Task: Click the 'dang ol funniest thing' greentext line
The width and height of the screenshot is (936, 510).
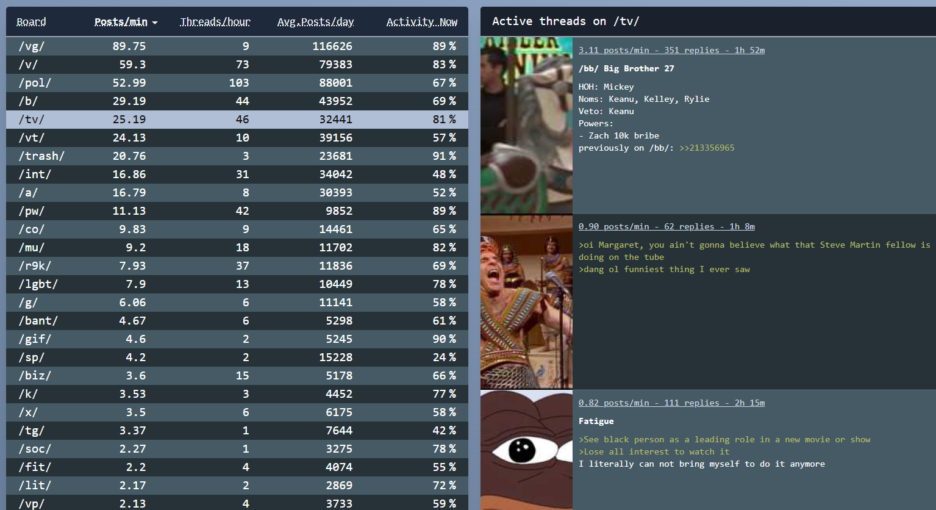Action: (x=665, y=269)
